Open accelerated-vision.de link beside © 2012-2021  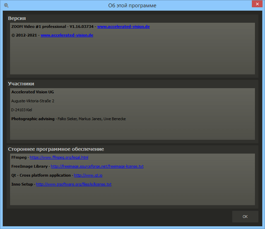[67, 35]
